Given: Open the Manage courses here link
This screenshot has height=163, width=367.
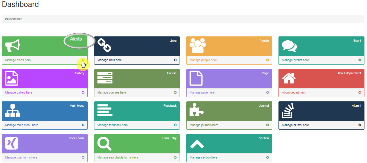Looking at the screenshot, I should click(x=112, y=92).
